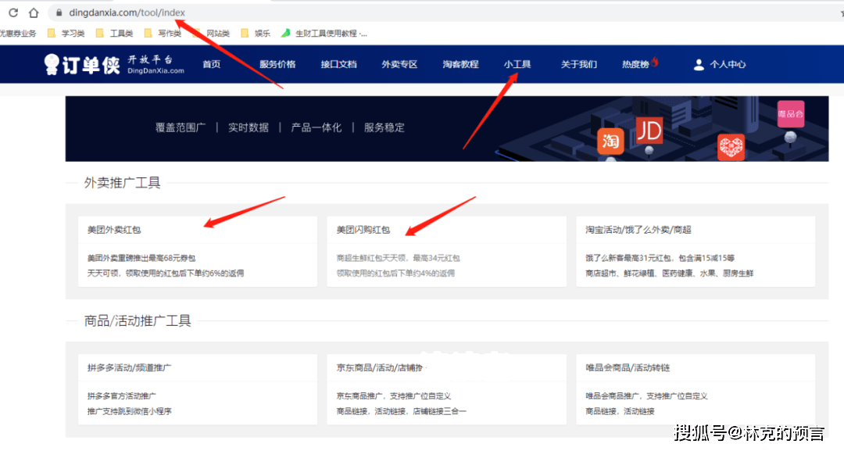This screenshot has width=844, height=451.
Task: Click the text 天天可领，领取使用的红包后下单约6%的返佣
Action: [x=165, y=273]
